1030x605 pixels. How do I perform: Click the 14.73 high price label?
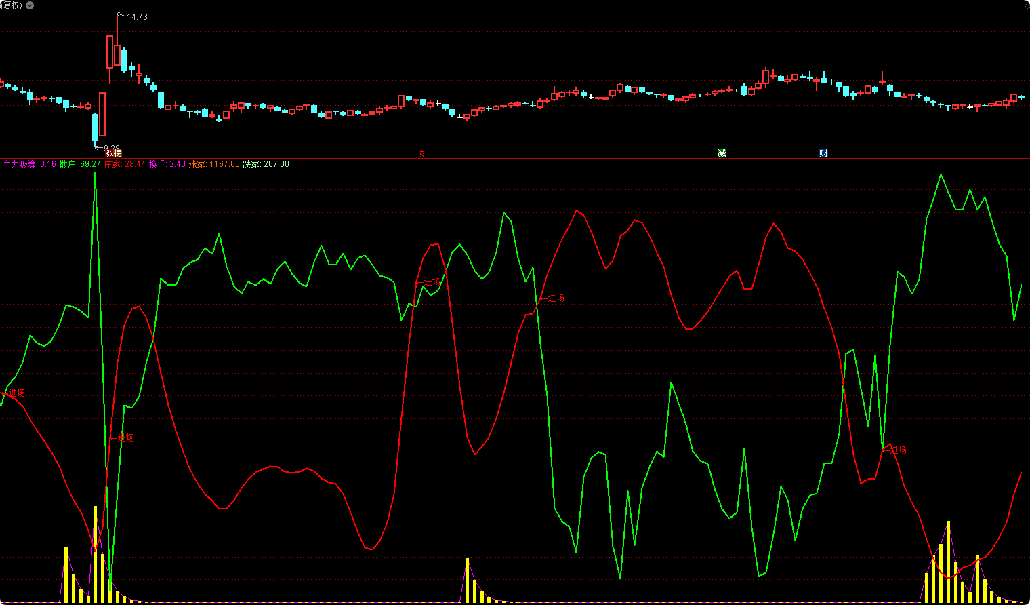(137, 17)
